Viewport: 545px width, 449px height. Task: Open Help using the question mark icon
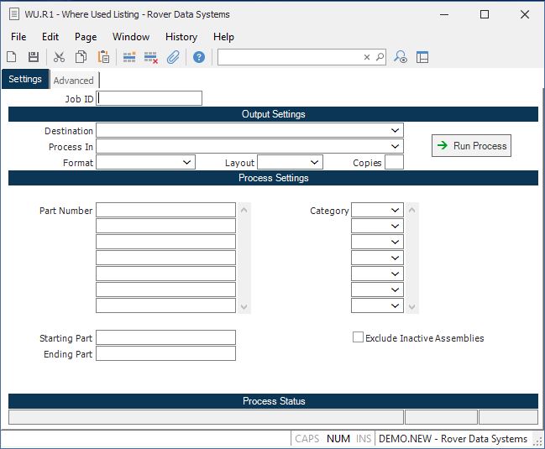pyautogui.click(x=199, y=57)
